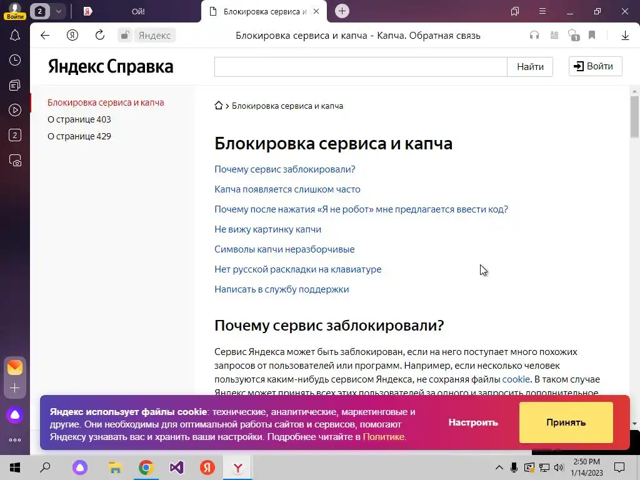The image size is (640, 480).
Task: Open Yandex home page button
Action: 72,36
